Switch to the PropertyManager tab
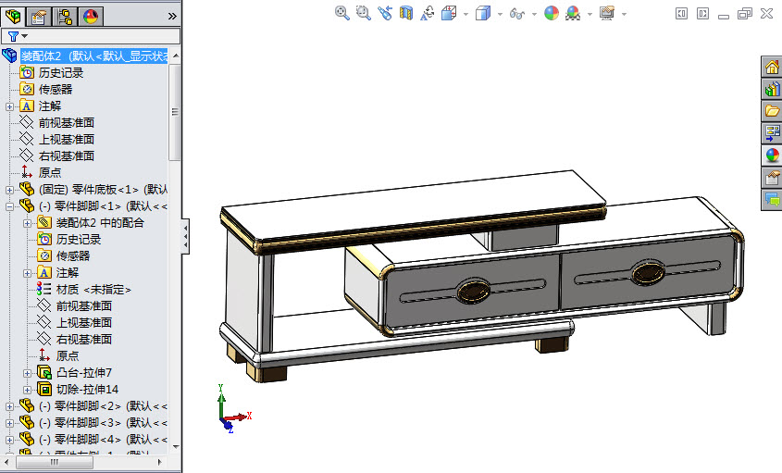This screenshot has height=473, width=782. tap(39, 17)
